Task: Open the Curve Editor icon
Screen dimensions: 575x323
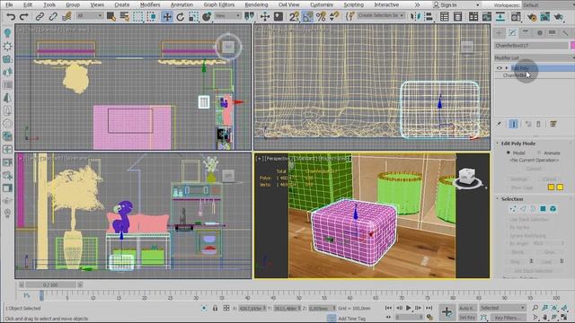Action: [487, 16]
